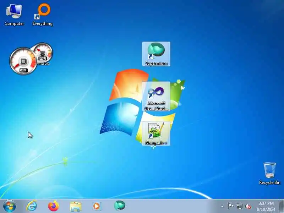Select the Notepad++ desktop shortcut
The image size is (284, 213).
156,133
